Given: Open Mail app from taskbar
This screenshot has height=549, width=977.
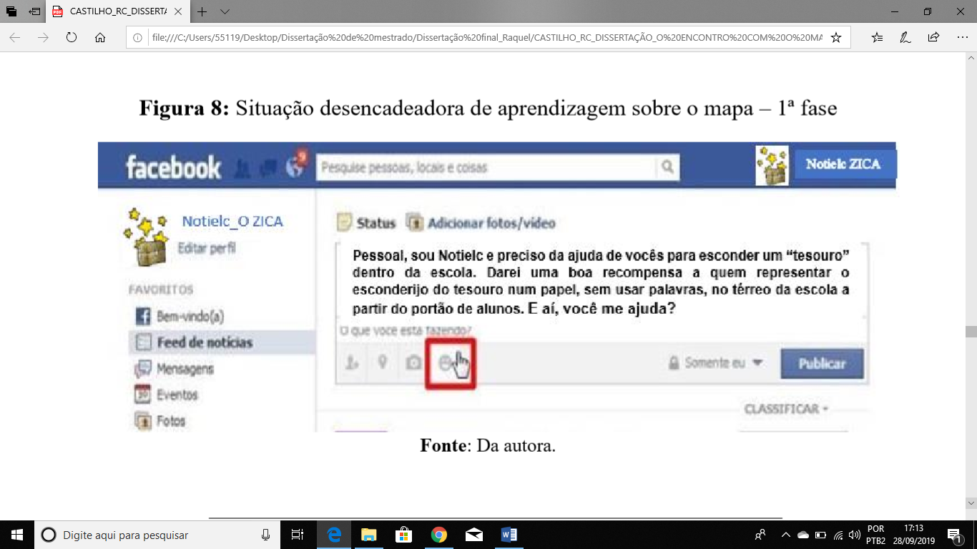Looking at the screenshot, I should [473, 535].
